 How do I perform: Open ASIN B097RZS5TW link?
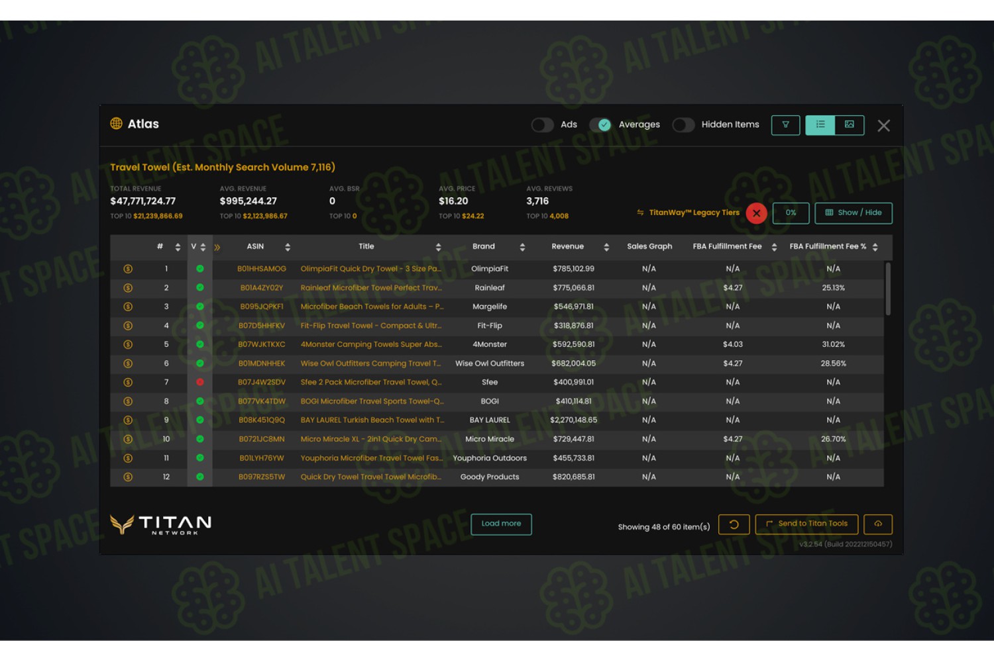pyautogui.click(x=262, y=477)
